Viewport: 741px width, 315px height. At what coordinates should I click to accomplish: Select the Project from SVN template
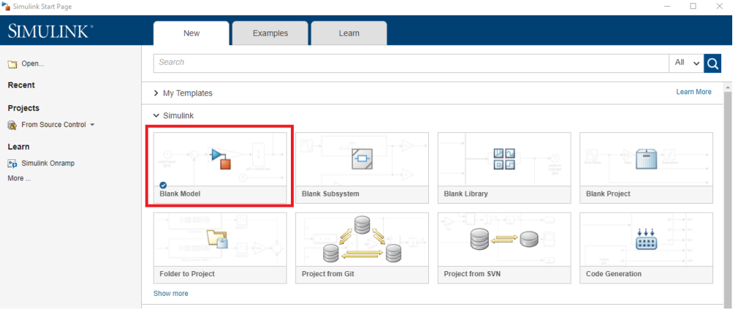[x=504, y=248]
